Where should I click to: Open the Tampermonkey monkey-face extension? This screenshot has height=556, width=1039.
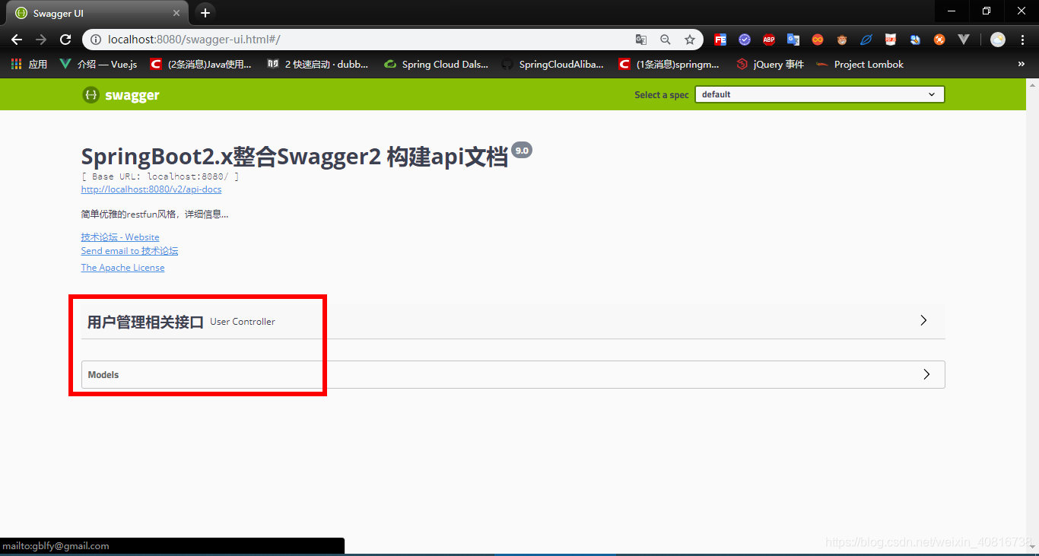click(842, 40)
